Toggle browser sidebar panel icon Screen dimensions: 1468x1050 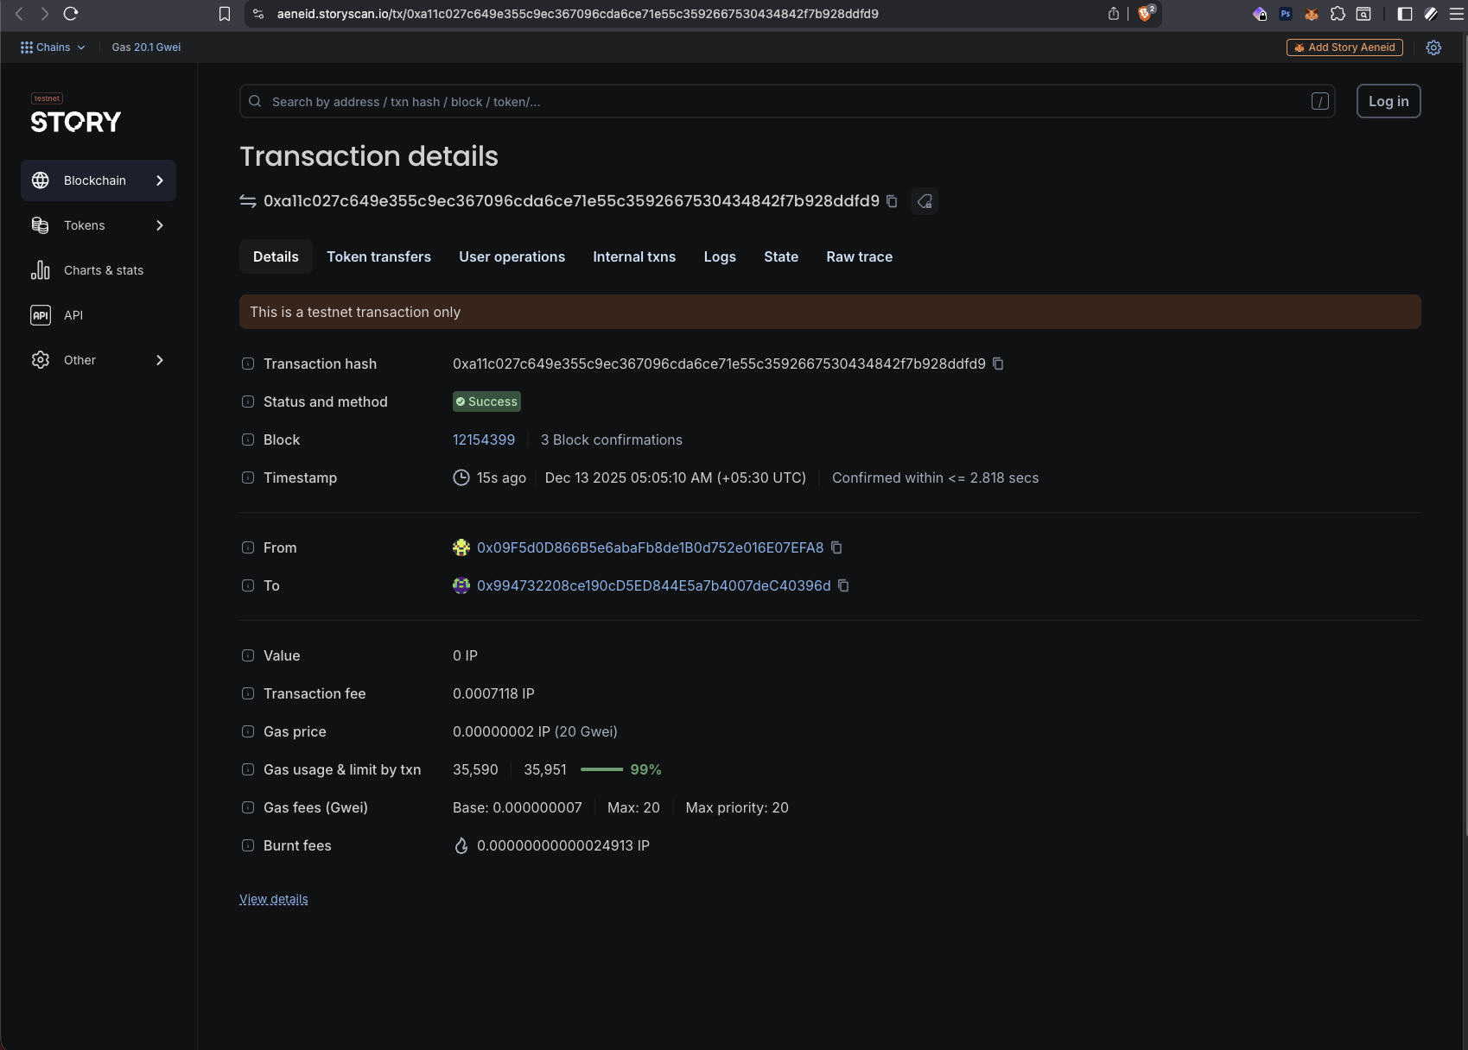tap(1405, 14)
